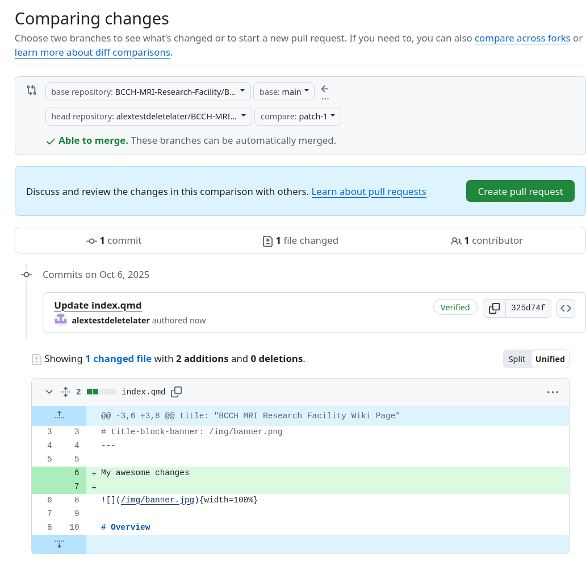Click the left arrow between base and compare

pos(325,89)
